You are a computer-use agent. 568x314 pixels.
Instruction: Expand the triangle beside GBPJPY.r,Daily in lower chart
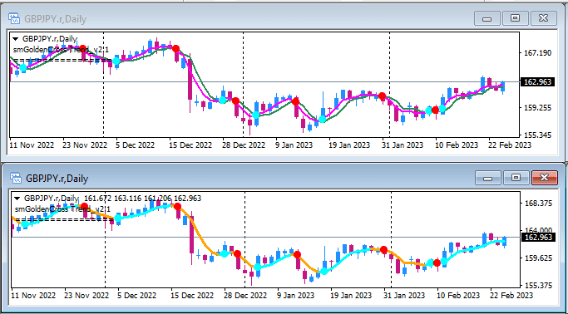click(17, 199)
